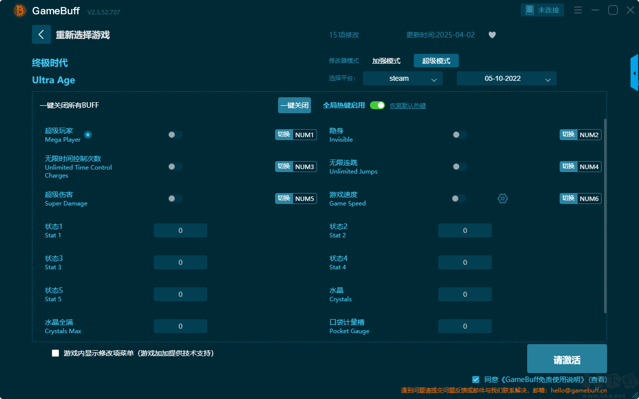Open the 05-10-2022 version dropdown

(x=507, y=78)
